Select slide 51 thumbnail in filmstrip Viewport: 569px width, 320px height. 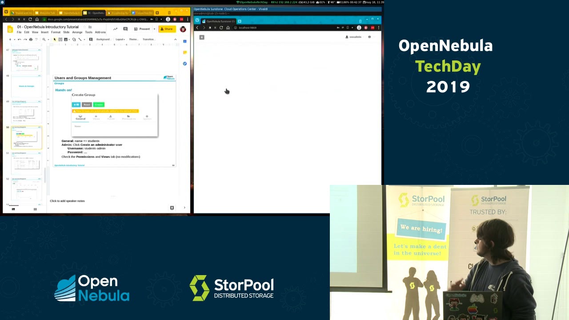[27, 163]
